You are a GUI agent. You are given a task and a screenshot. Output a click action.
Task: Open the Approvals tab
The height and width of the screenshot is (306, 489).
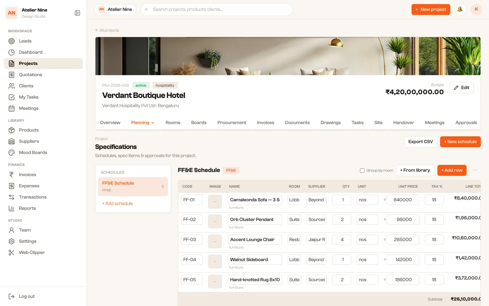coord(466,123)
